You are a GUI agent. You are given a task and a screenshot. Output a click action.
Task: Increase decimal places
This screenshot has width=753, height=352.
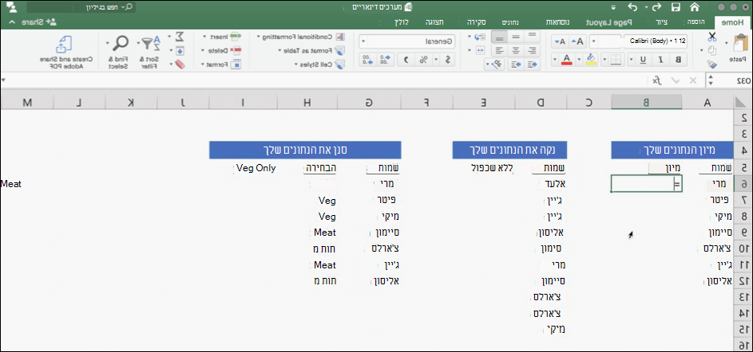[x=386, y=60]
